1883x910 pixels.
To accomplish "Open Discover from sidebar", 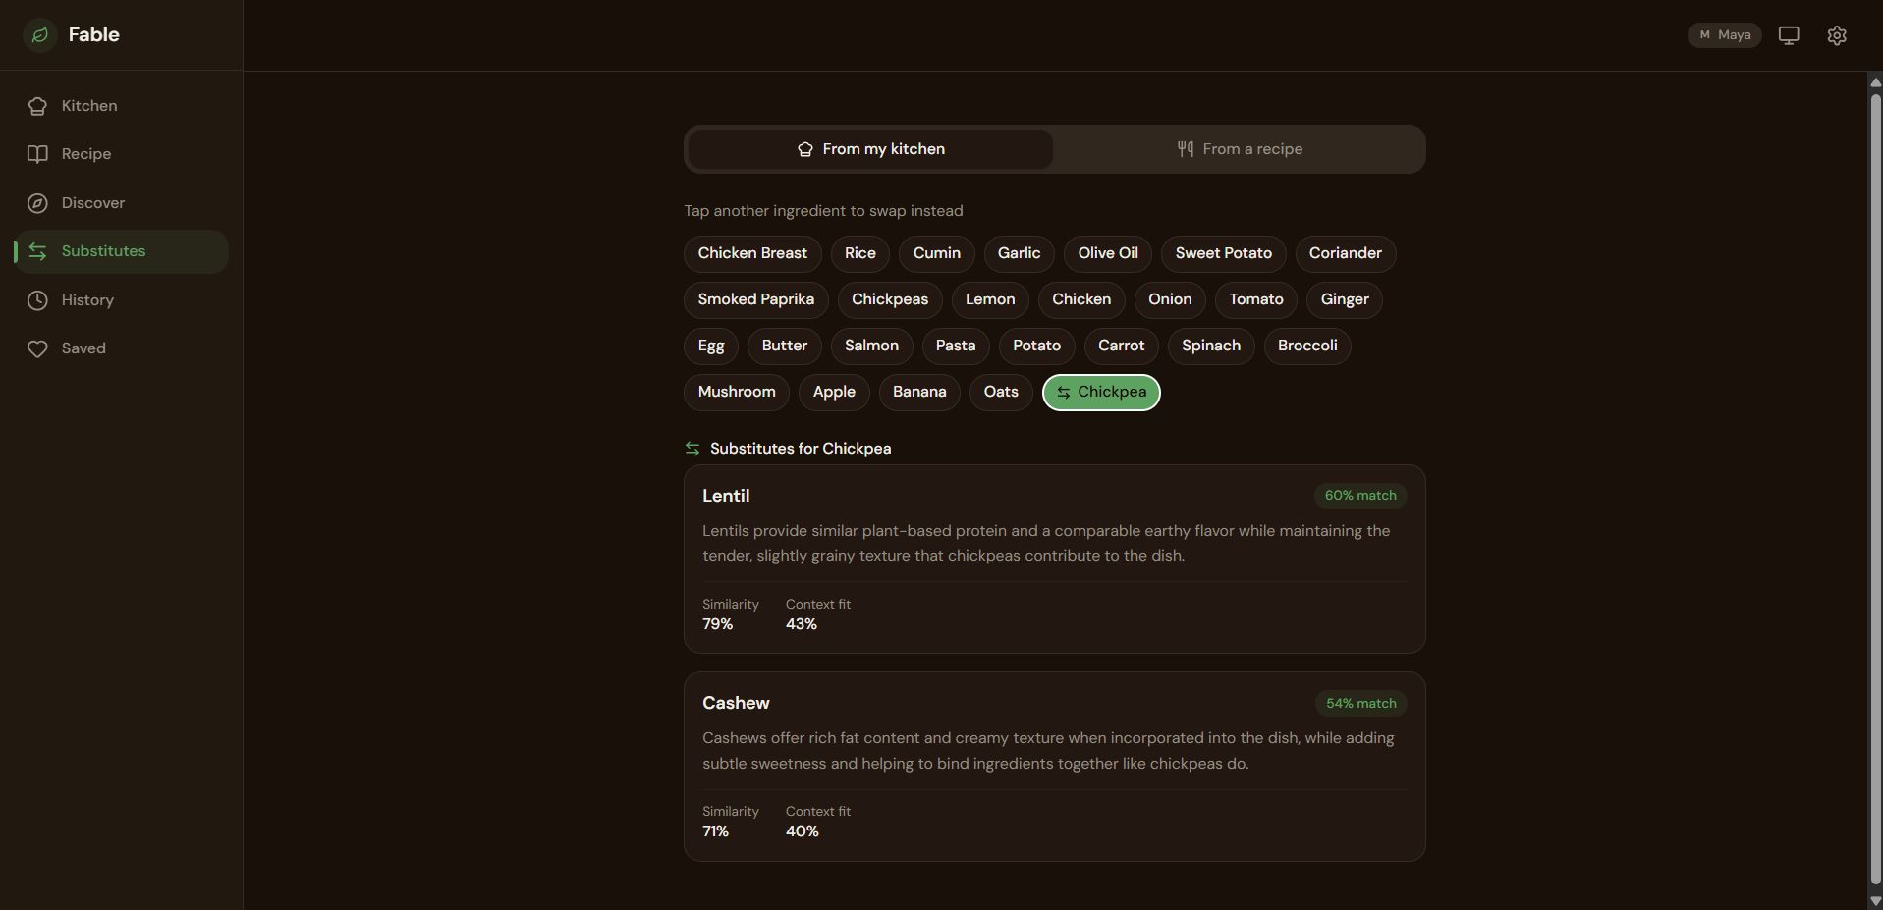I will tap(122, 203).
